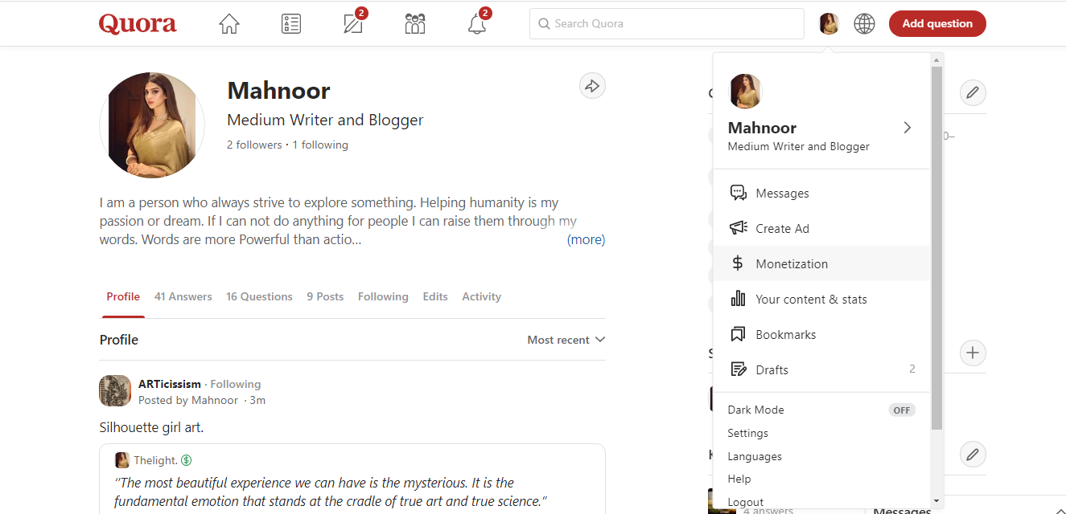Switch to the 9 Posts tab
Viewport: 1066px width, 514px height.
325,296
